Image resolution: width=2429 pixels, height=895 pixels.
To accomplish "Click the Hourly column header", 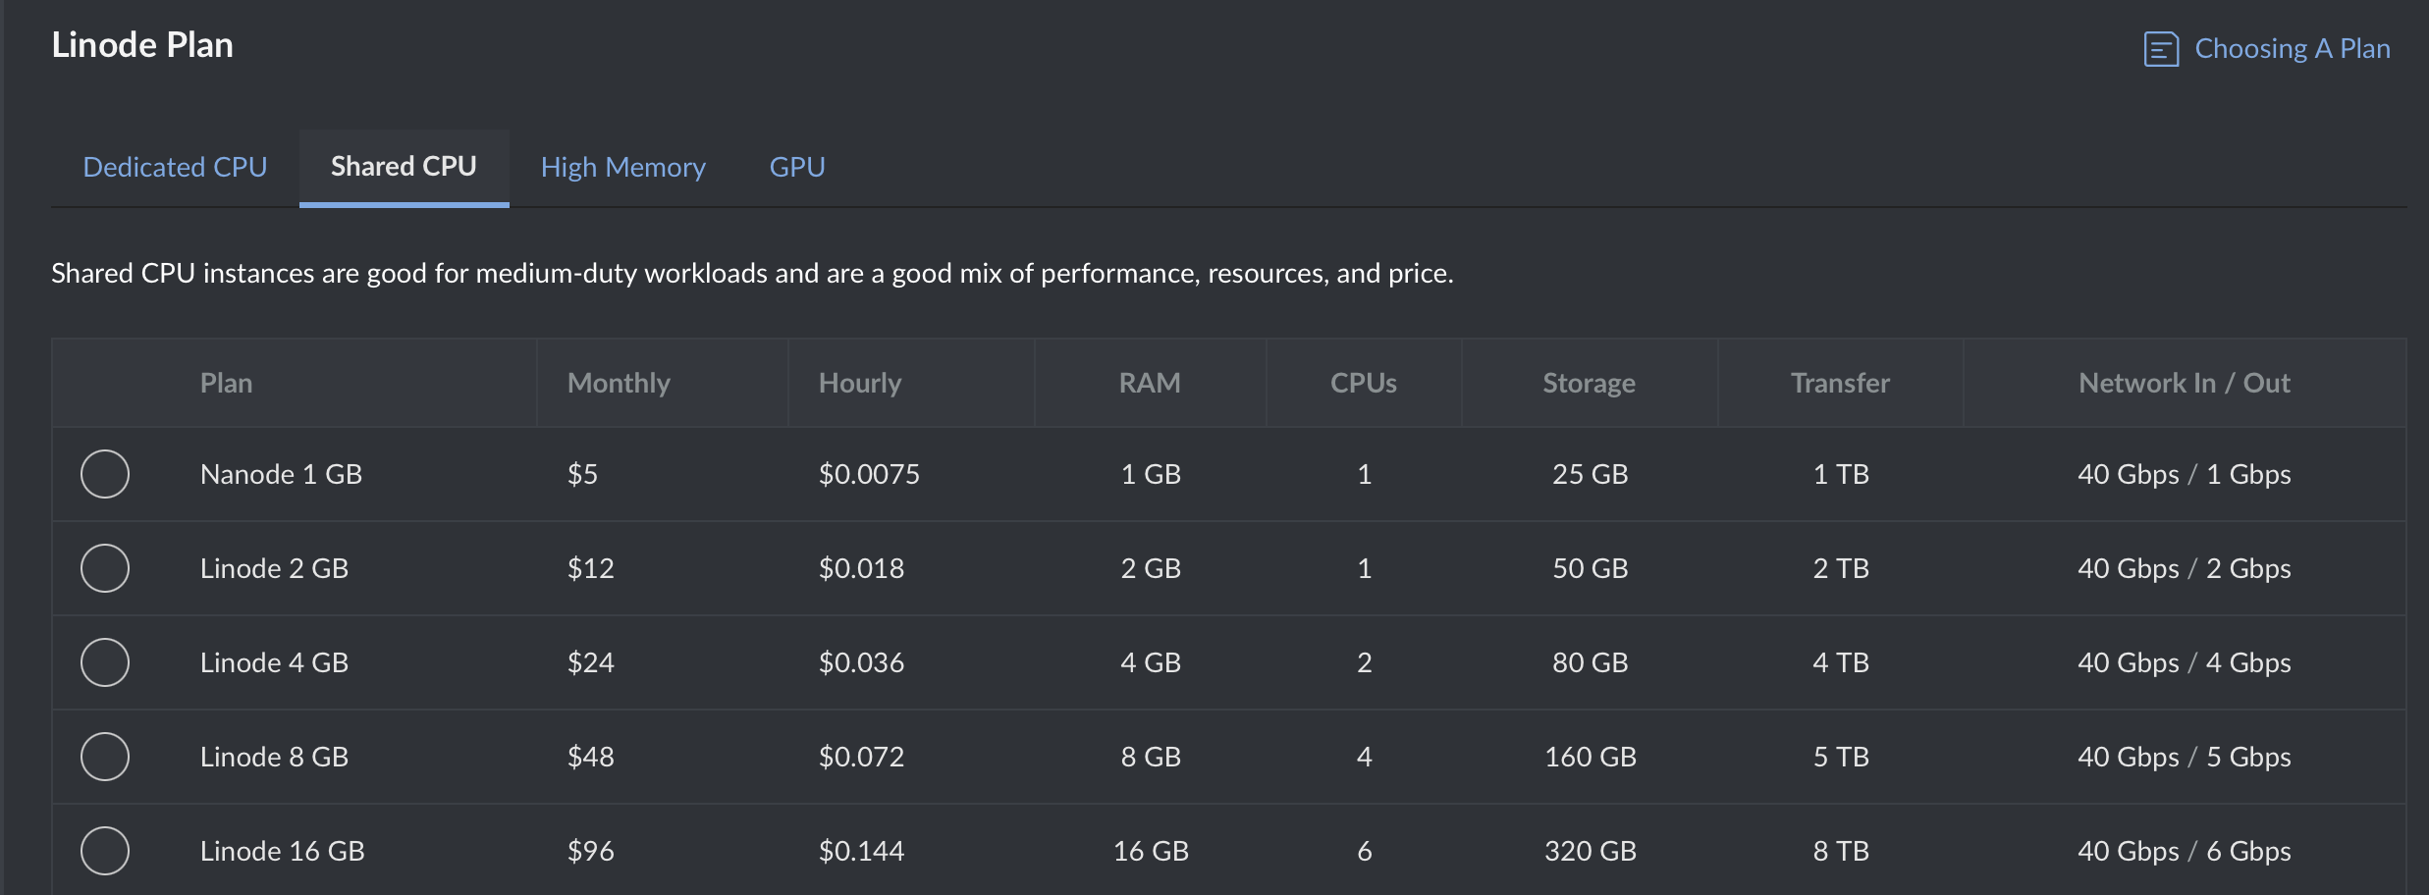I will tap(859, 383).
